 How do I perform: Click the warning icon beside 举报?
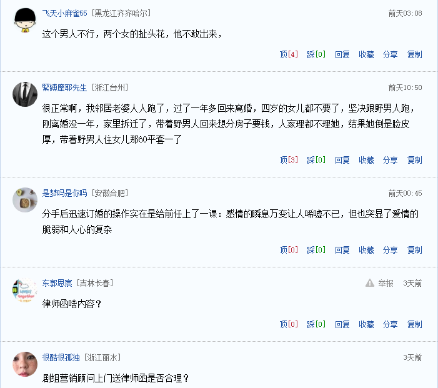(370, 283)
